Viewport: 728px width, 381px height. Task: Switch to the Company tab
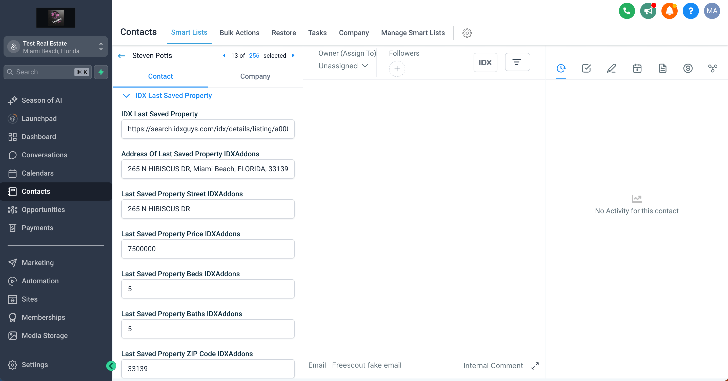coord(255,76)
